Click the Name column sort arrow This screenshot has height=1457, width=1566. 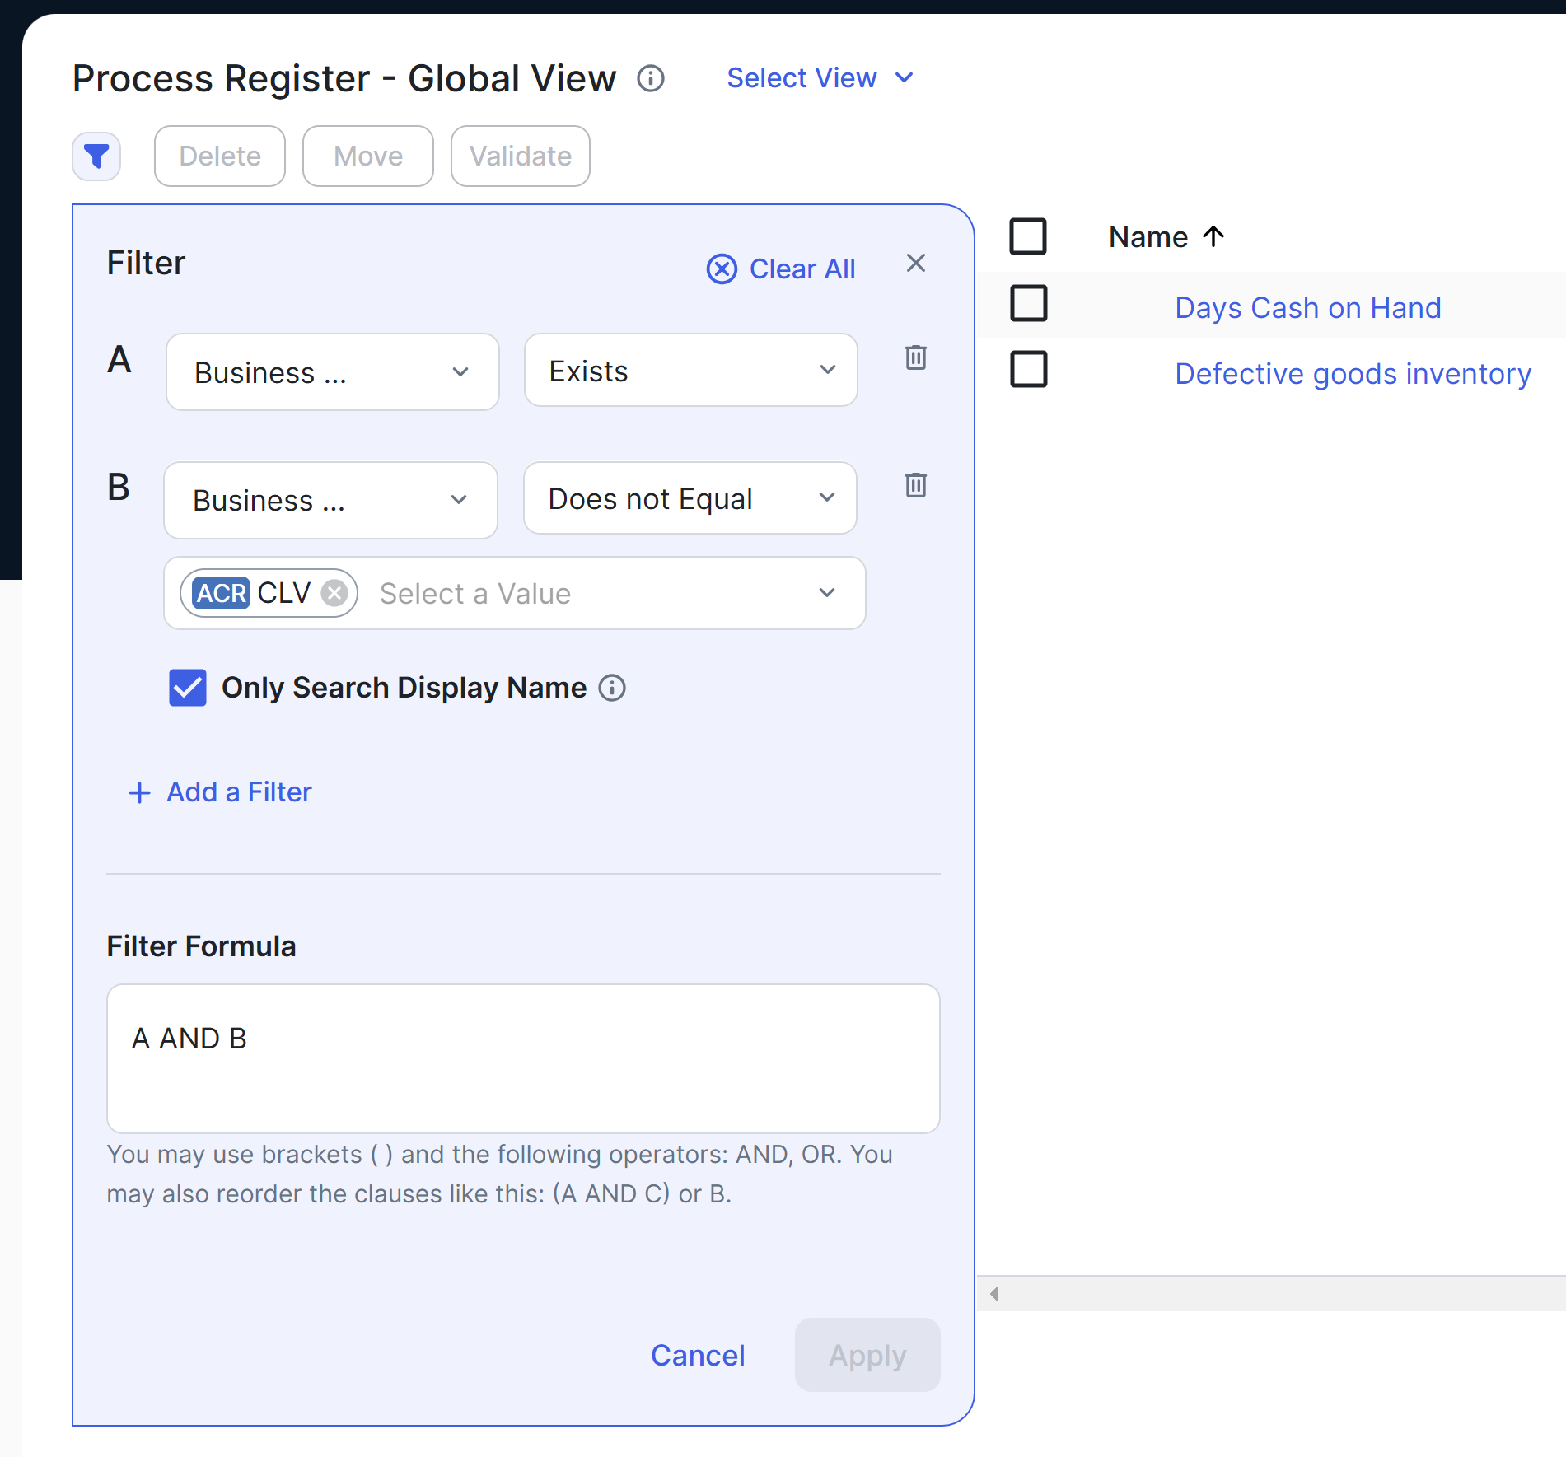[1213, 237]
